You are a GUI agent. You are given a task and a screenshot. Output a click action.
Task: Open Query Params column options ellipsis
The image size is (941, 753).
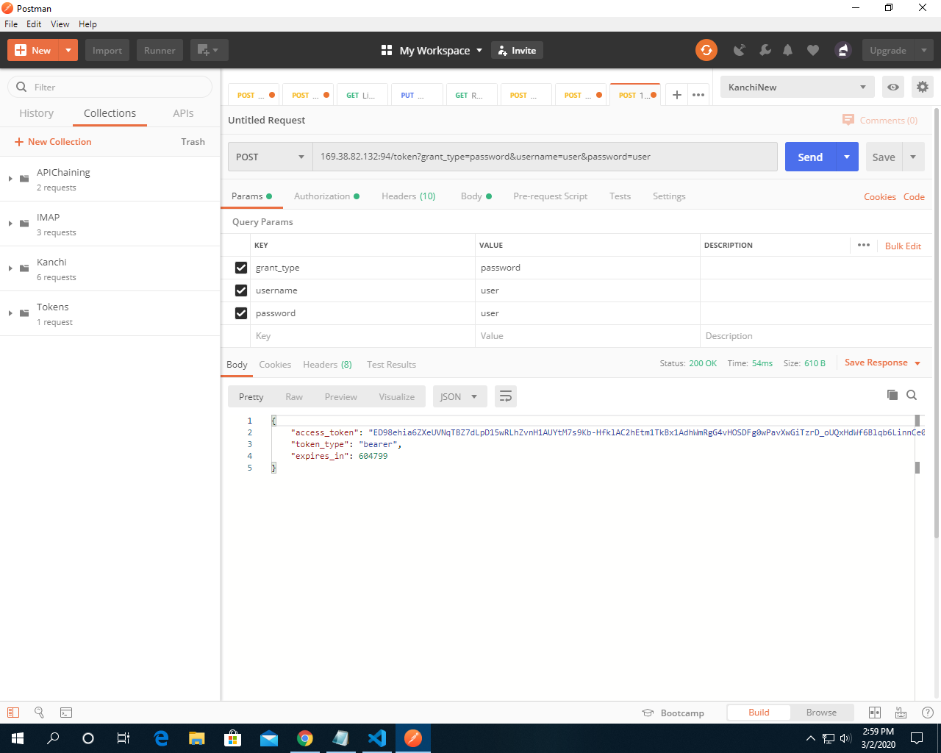pos(863,245)
